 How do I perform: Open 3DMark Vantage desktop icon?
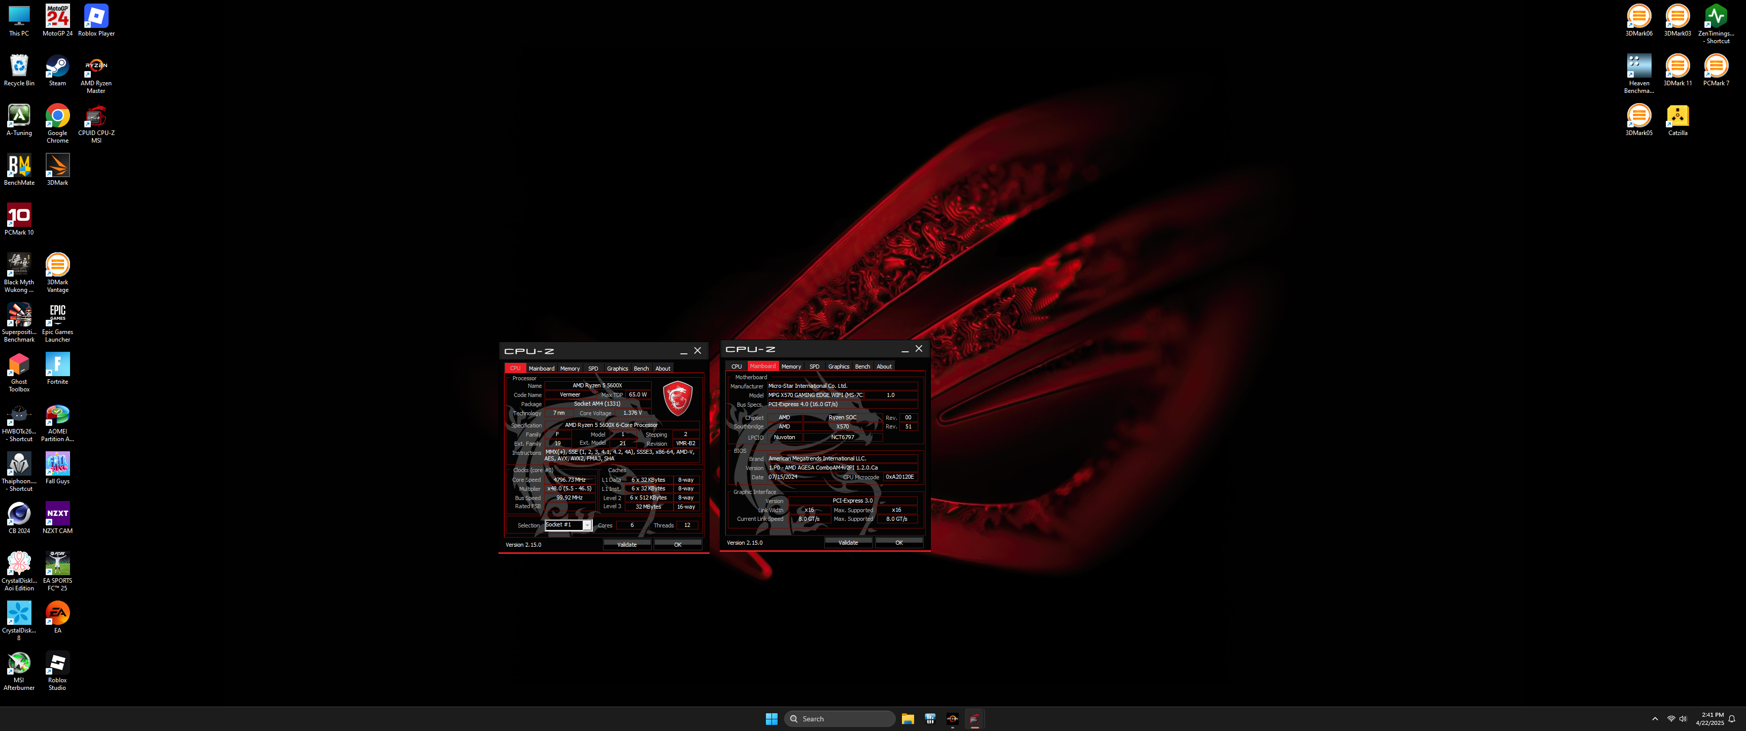click(x=58, y=273)
